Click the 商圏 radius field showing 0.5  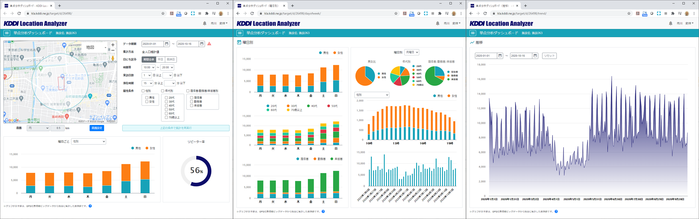tap(57, 128)
